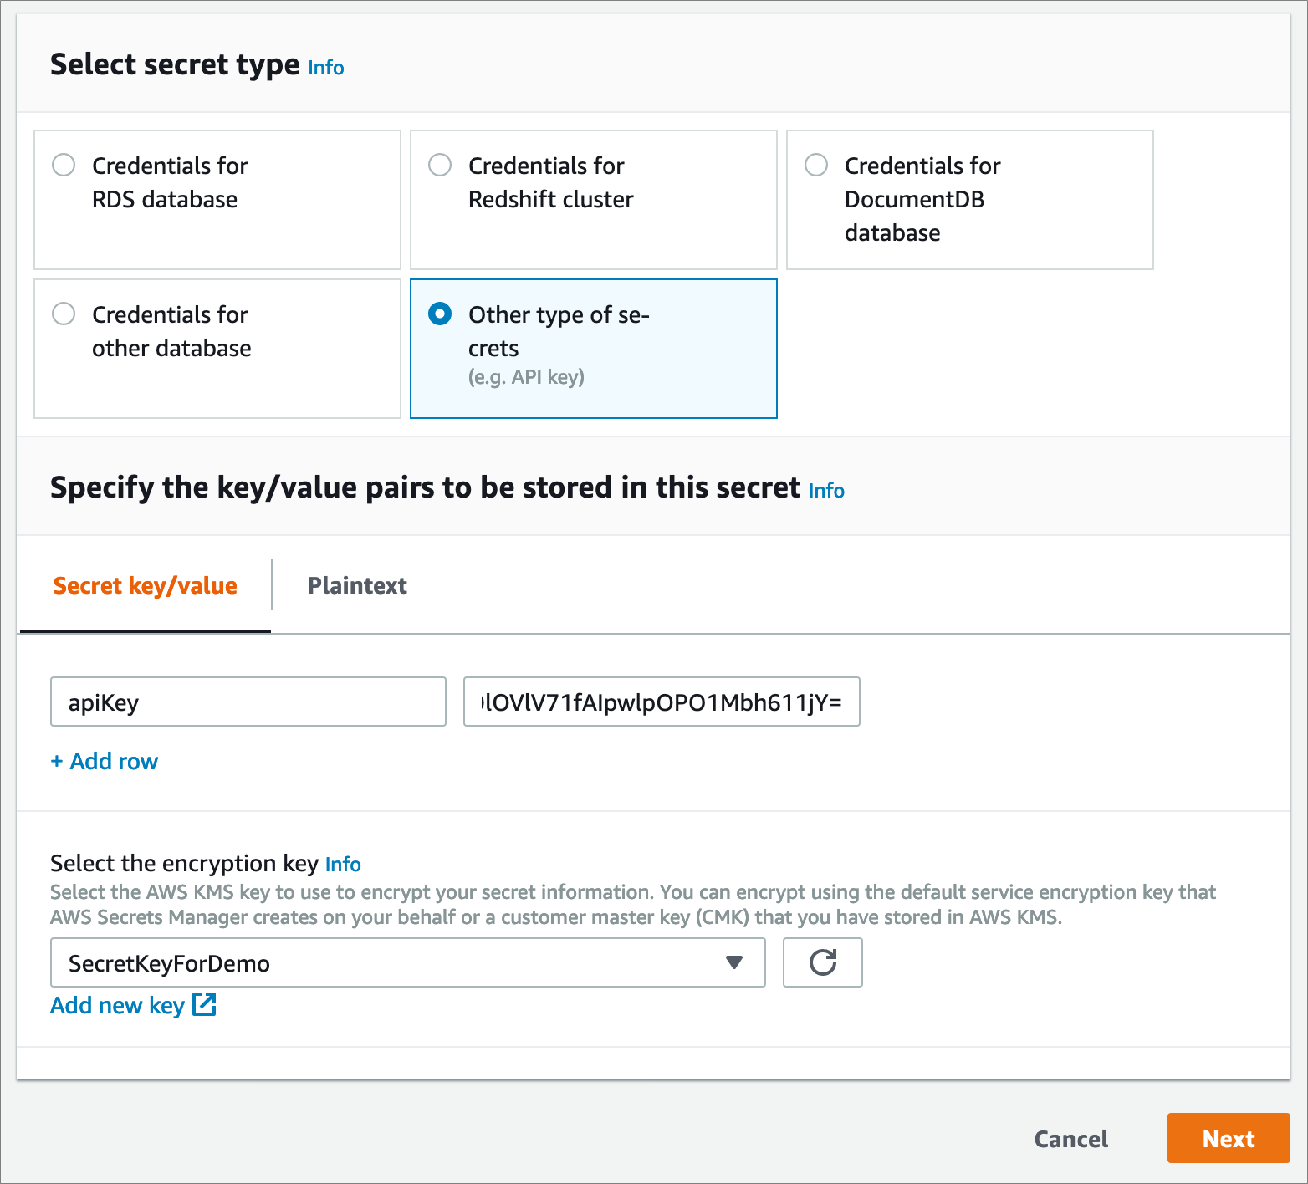Choose Credentials for DocumentDB database option
The width and height of the screenshot is (1308, 1184).
click(x=816, y=165)
